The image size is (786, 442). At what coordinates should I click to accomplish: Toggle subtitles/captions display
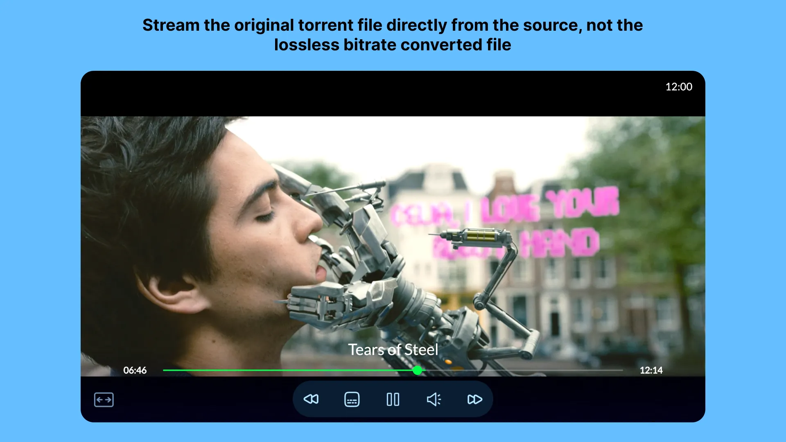[x=352, y=399]
